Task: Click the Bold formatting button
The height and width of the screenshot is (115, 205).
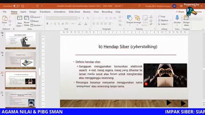Action: [47, 24]
